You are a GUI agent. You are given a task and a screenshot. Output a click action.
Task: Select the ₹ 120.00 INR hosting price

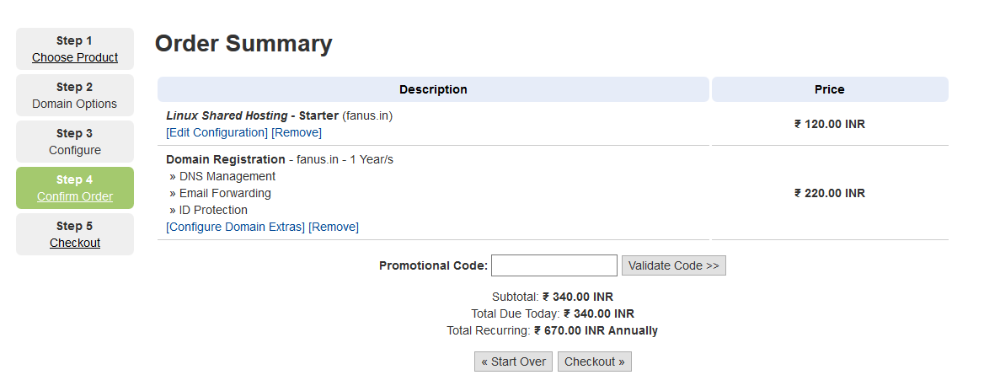830,124
